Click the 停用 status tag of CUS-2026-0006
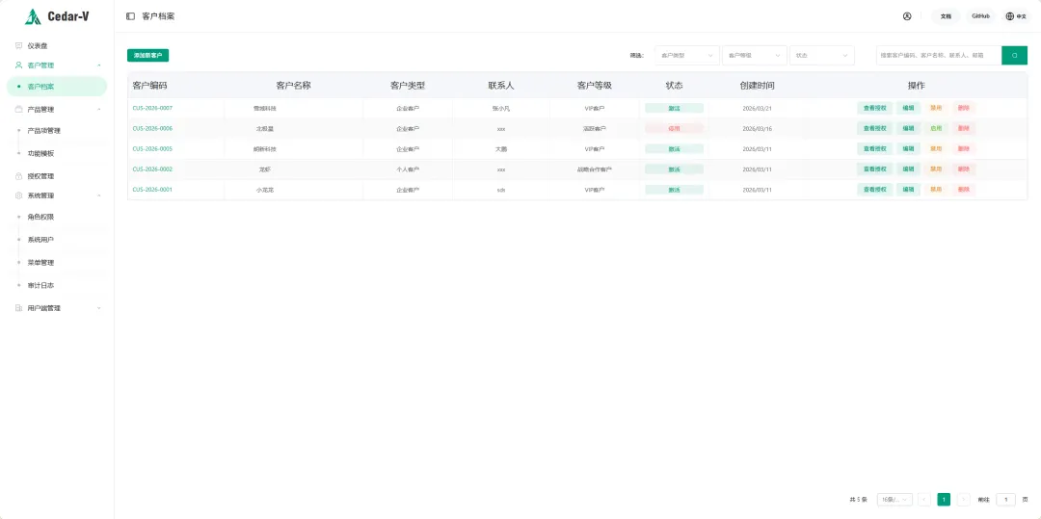Image resolution: width=1041 pixels, height=519 pixels. (x=674, y=129)
